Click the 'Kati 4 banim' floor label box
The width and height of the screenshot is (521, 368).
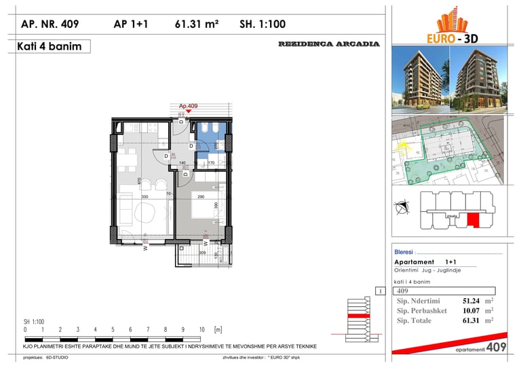pos(50,46)
